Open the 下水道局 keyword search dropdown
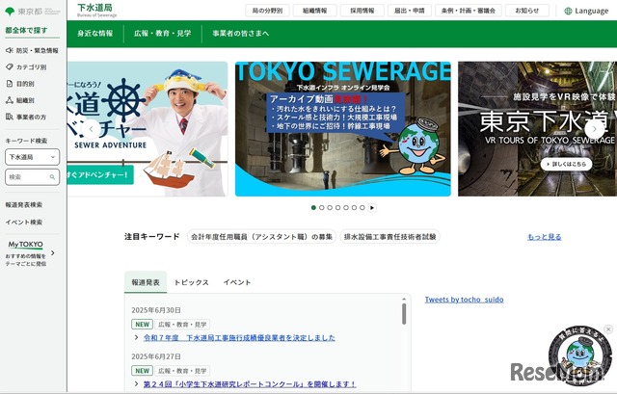Screen dimensions: 617x394 32,157
